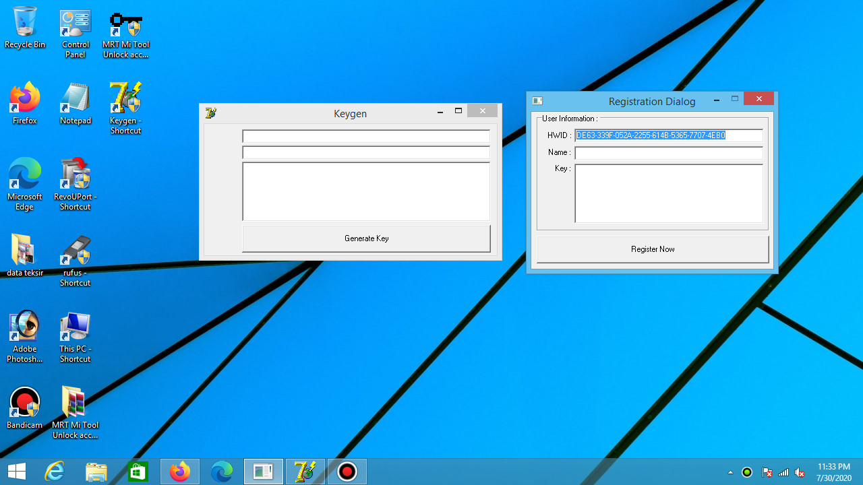
Task: Click the "User Information :" group label
Action: (570, 119)
